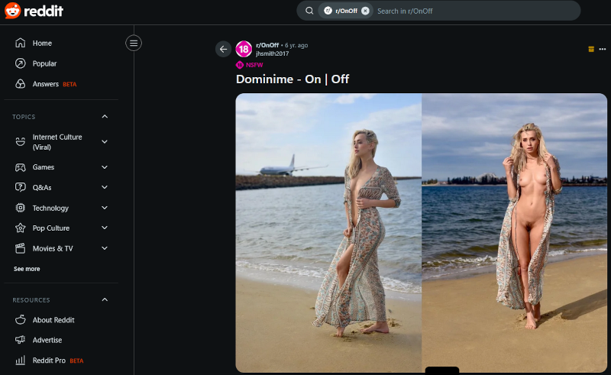Click the Answers icon
The image size is (611, 375).
click(x=21, y=84)
